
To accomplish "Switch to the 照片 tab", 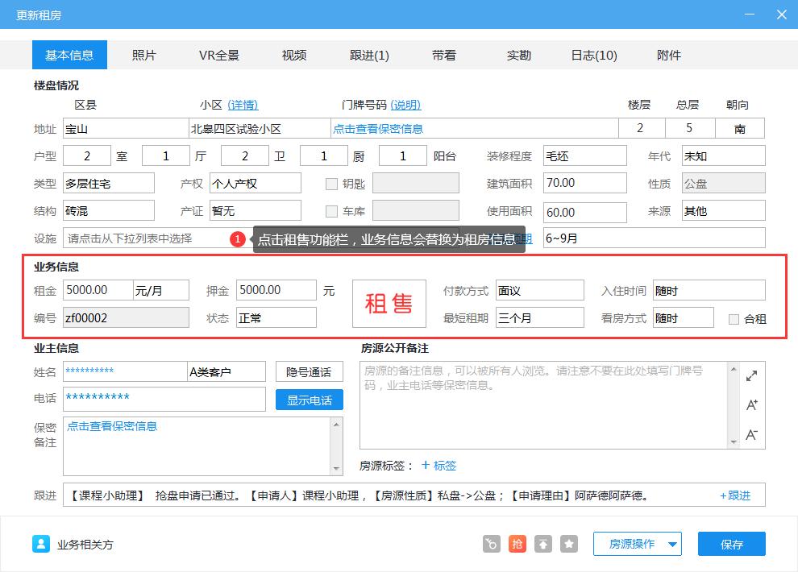I will click(x=144, y=55).
